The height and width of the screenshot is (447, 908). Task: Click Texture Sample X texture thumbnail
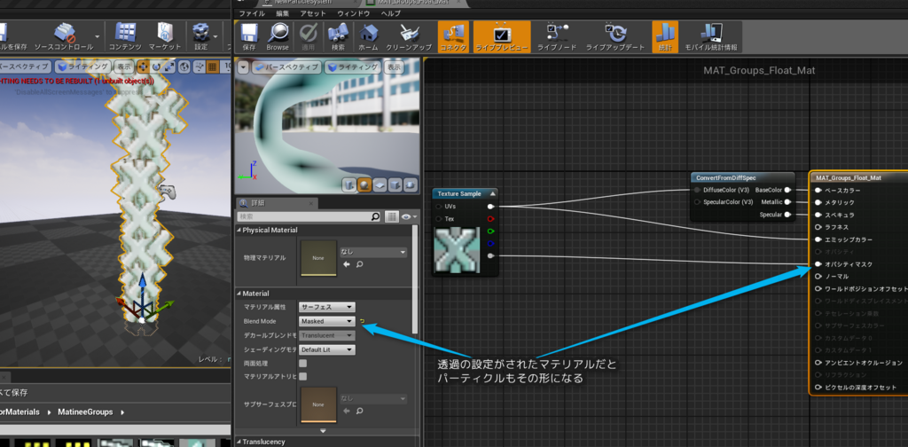click(x=458, y=250)
